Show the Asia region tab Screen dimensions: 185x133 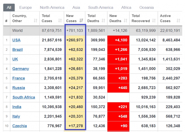point(76,7)
